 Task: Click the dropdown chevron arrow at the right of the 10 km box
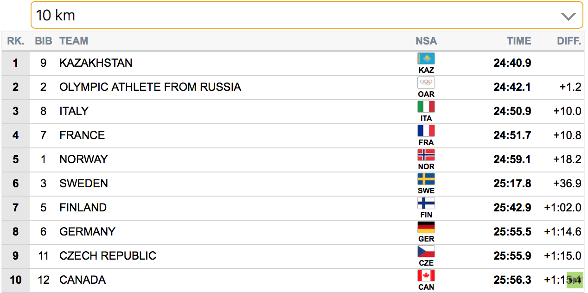(568, 17)
